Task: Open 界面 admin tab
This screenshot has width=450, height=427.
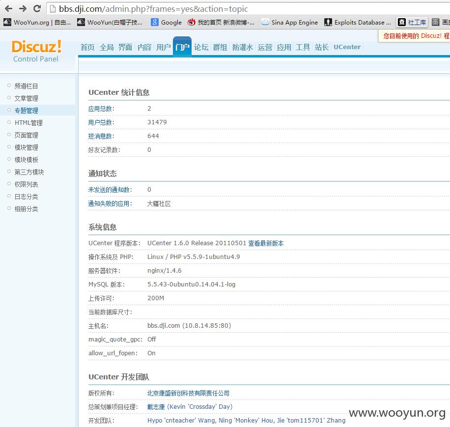Action: (x=125, y=47)
